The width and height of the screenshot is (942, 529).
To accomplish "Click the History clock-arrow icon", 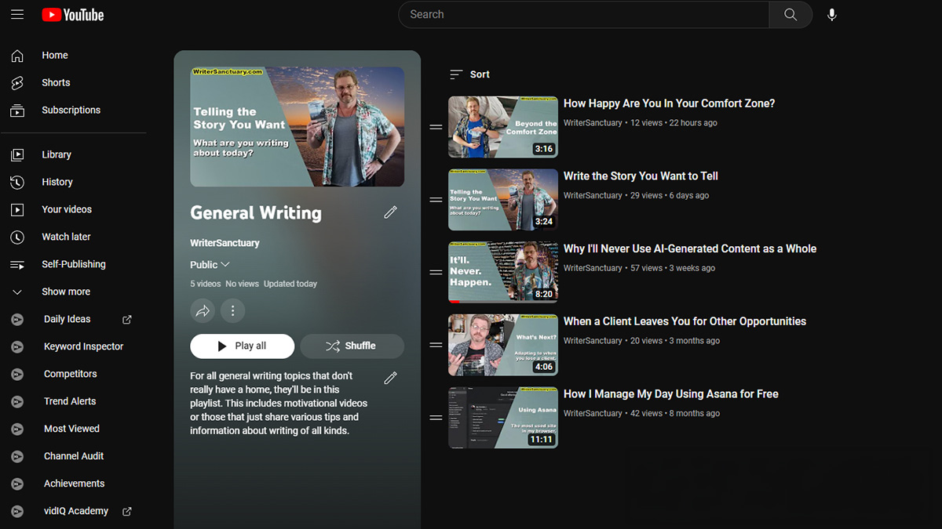I will 17,183.
